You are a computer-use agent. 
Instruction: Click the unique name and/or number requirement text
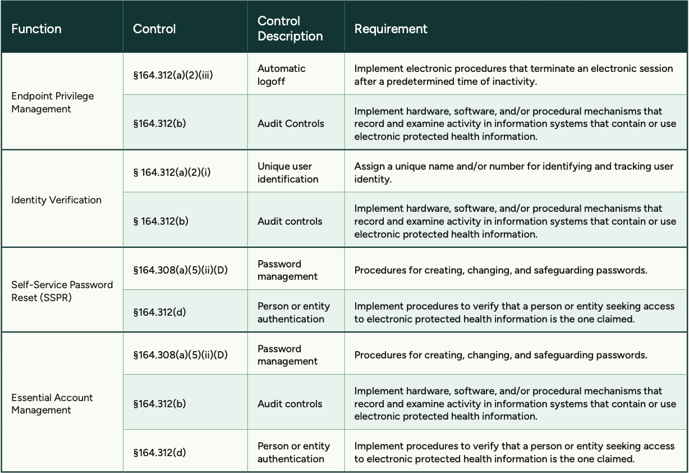click(513, 172)
